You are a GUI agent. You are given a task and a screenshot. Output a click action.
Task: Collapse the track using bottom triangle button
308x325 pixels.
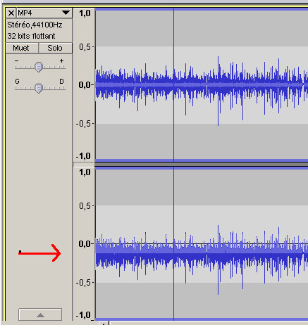pos(40,314)
